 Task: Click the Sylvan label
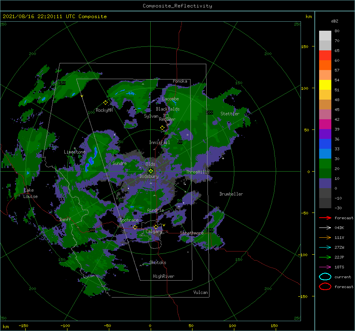click(x=151, y=116)
